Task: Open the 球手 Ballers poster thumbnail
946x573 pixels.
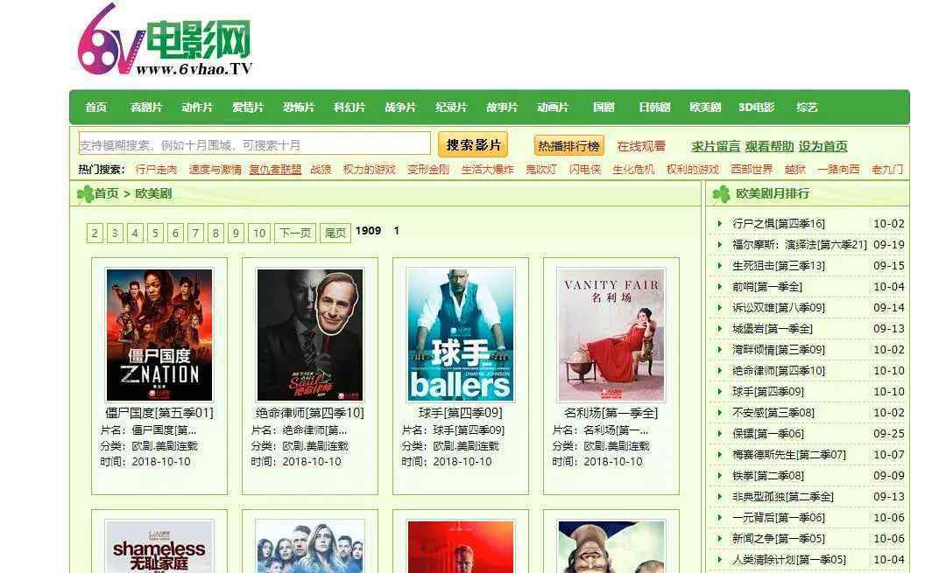Action: coord(461,335)
